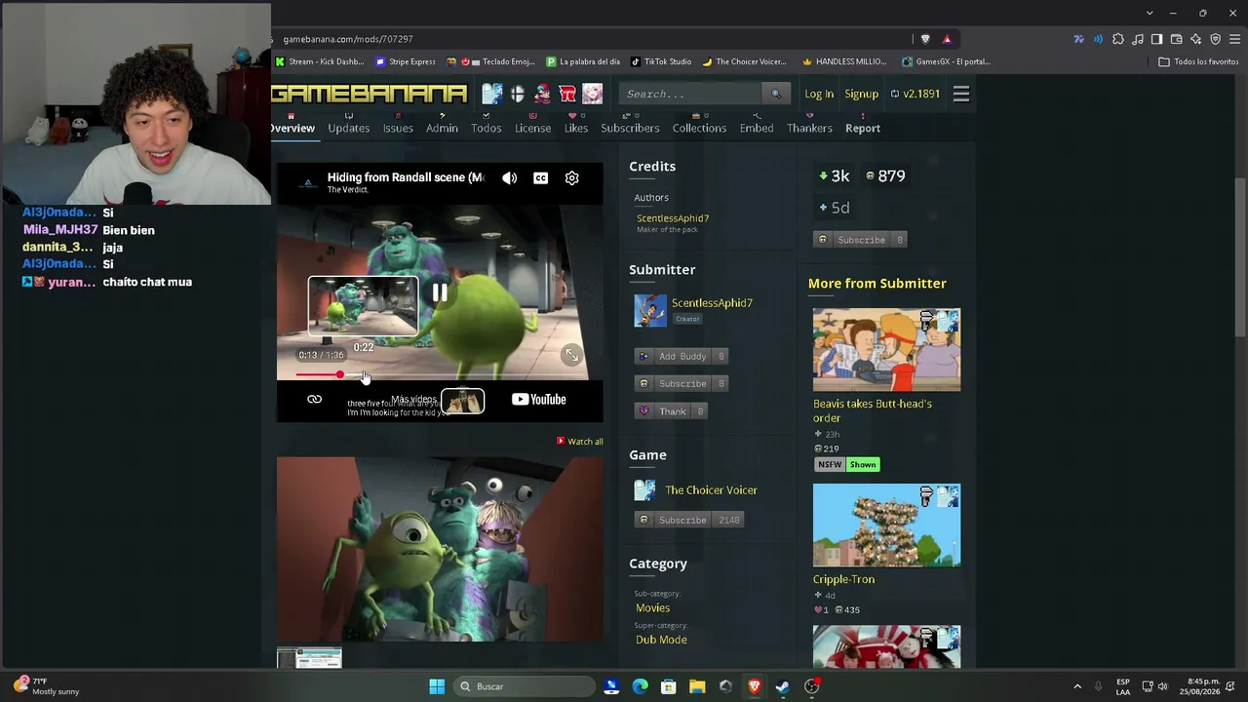1248x702 pixels.
Task: Open File Explorer from the taskbar
Action: point(697,686)
